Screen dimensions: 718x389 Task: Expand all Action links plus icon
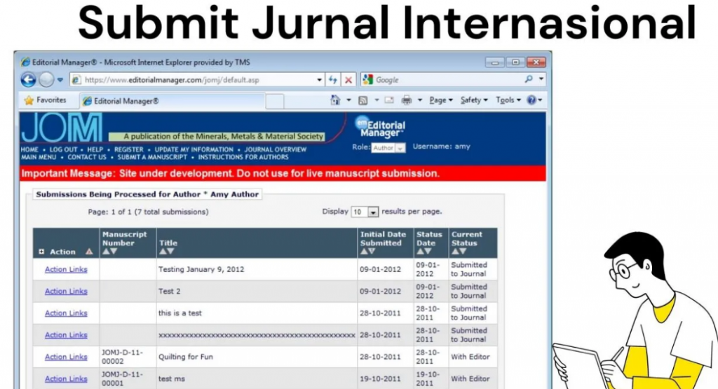click(x=41, y=252)
